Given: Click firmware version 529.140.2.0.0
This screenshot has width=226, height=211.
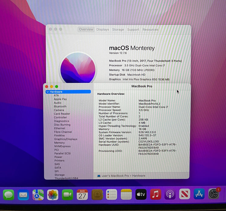Looking at the screenshot, I should [x=147, y=132].
